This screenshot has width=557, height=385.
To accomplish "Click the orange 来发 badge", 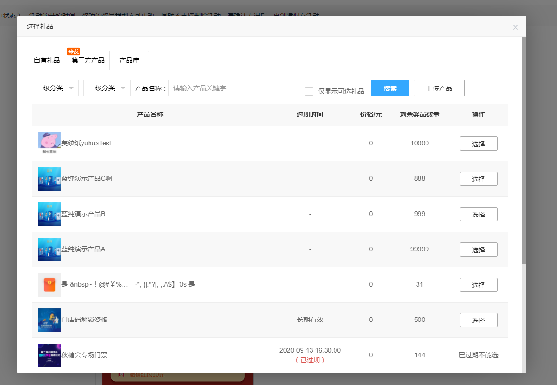I will click(x=74, y=51).
